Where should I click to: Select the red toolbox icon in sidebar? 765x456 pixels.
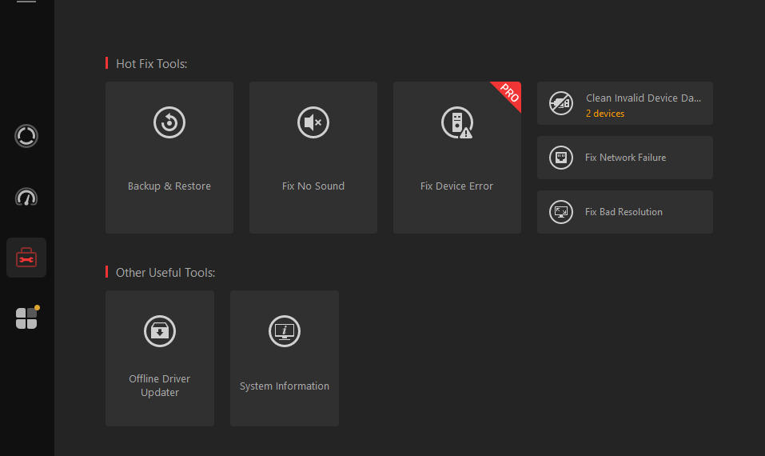click(x=26, y=258)
